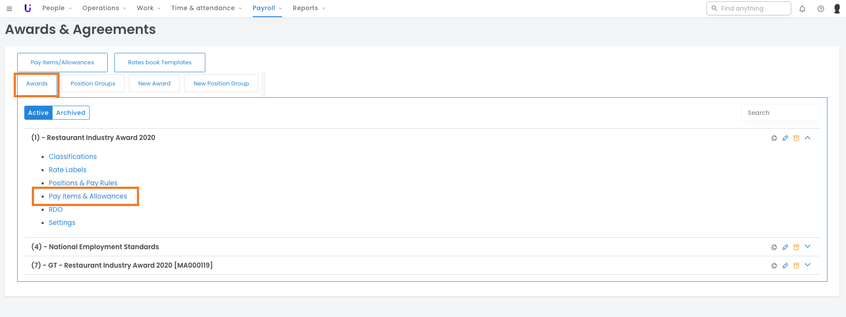Click the copy icon for National Employment Standards

(x=774, y=247)
